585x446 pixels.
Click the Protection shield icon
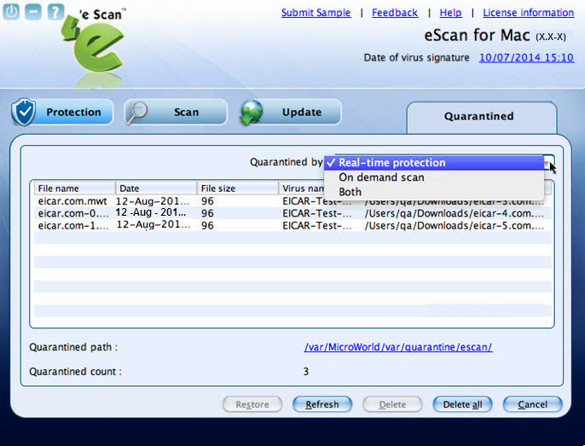pos(23,112)
